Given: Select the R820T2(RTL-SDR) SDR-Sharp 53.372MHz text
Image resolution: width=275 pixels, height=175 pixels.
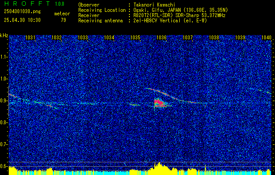Looking at the screenshot, I should 179,15.
